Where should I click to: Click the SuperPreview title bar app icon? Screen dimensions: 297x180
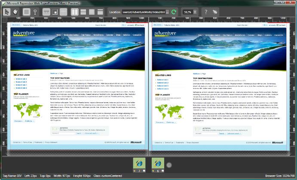[4, 3]
